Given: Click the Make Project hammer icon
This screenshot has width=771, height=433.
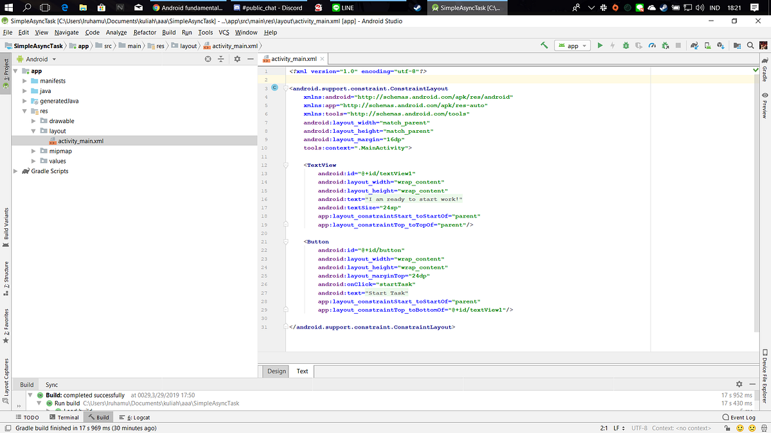Looking at the screenshot, I should tap(544, 46).
